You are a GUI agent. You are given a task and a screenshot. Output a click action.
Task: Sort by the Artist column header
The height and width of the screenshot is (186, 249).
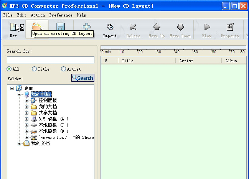pyautogui.click(x=199, y=61)
